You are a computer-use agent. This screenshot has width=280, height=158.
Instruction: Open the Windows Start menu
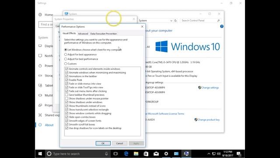(x=40, y=154)
